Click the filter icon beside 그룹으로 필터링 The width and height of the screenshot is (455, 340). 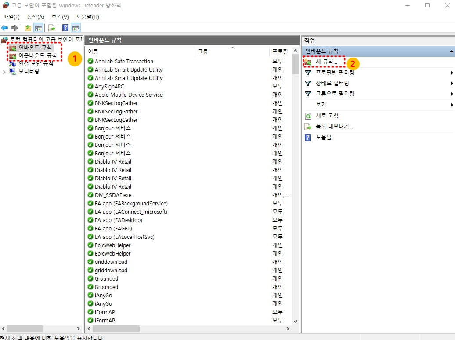pyautogui.click(x=308, y=94)
